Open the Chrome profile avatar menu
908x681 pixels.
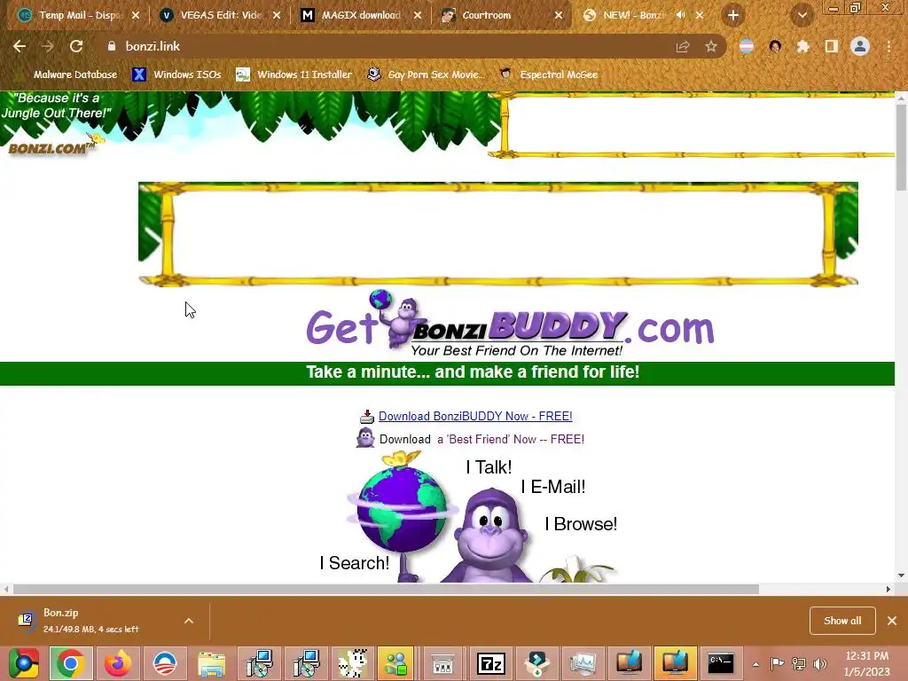click(x=860, y=46)
